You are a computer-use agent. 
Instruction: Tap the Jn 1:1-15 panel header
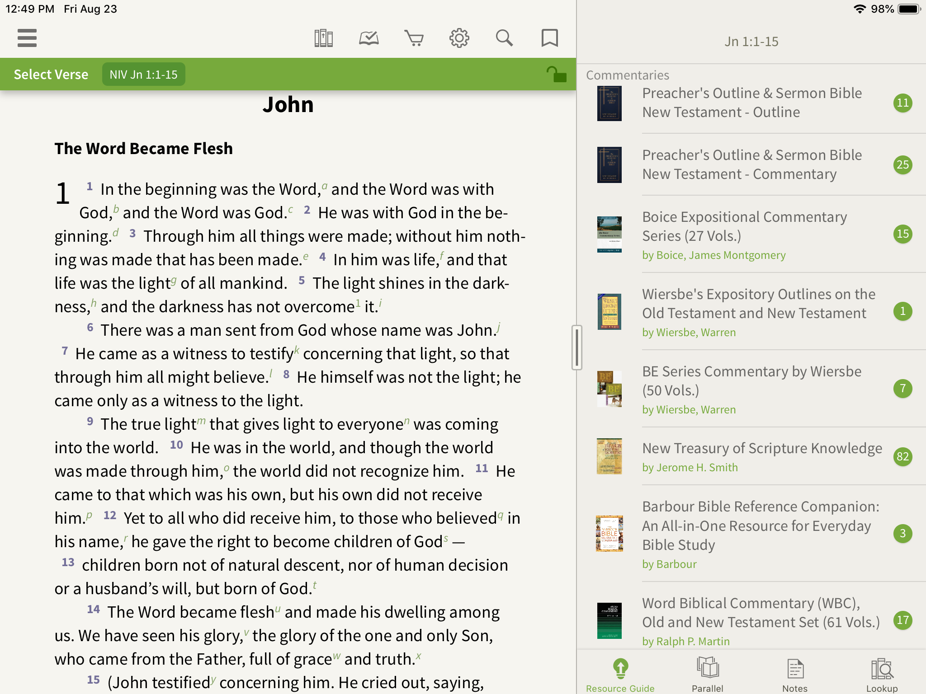pos(751,42)
